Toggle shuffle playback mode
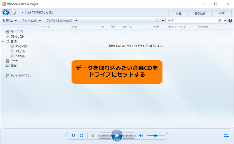 tap(74, 136)
